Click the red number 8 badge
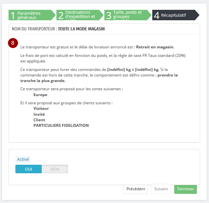 pos(13,43)
